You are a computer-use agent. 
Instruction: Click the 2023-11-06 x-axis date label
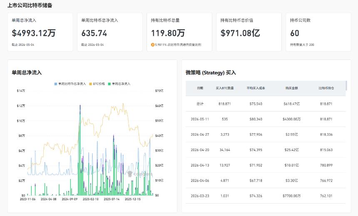point(27,199)
